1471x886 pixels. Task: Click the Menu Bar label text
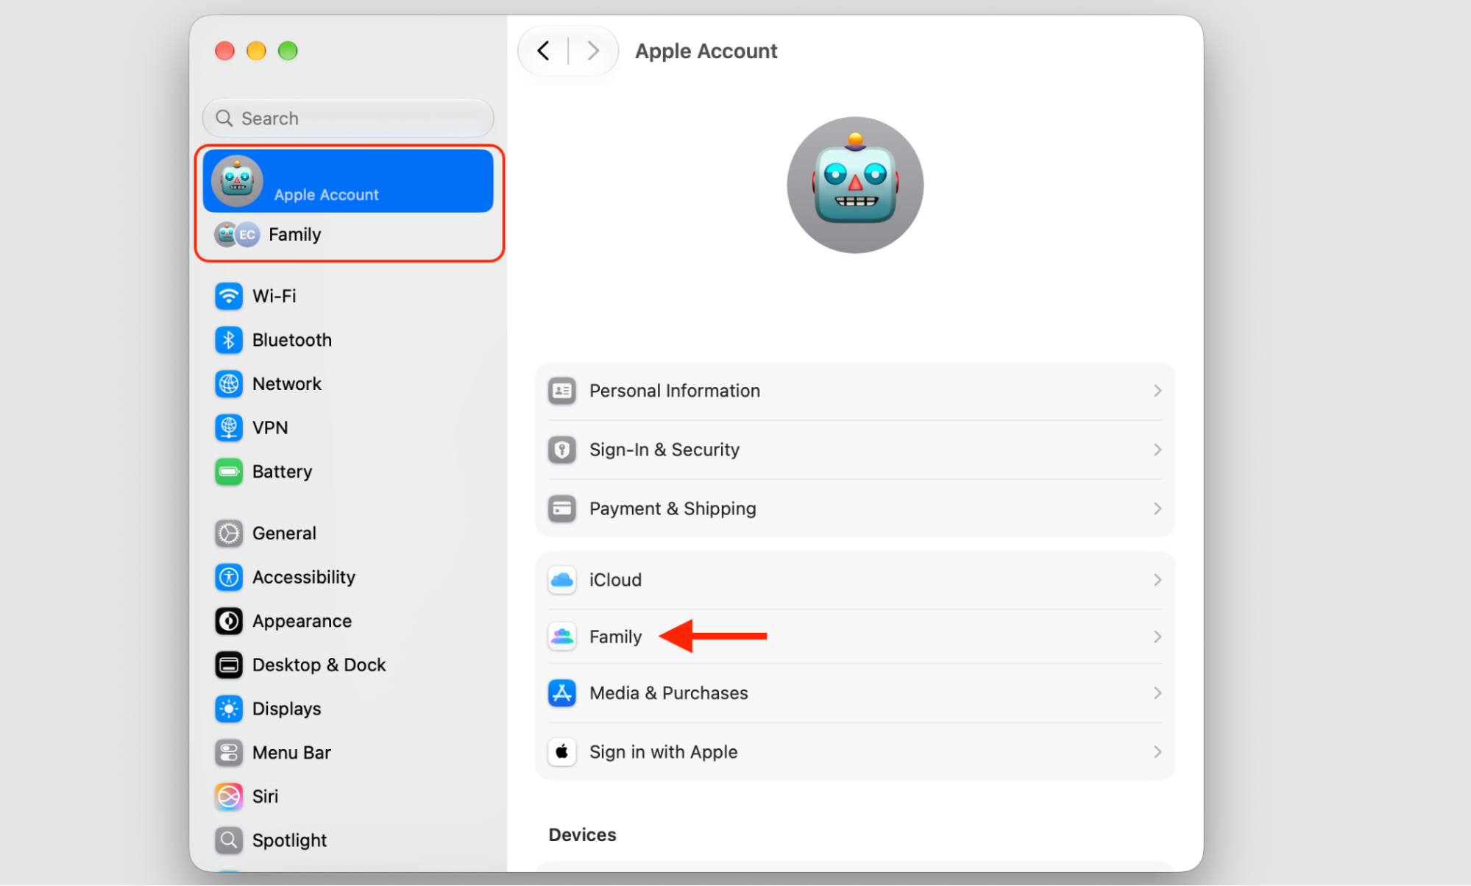click(x=292, y=753)
